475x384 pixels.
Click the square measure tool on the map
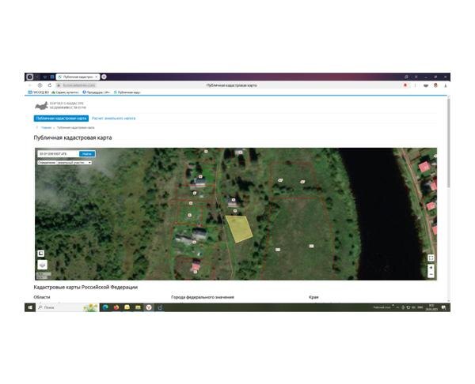(x=41, y=254)
